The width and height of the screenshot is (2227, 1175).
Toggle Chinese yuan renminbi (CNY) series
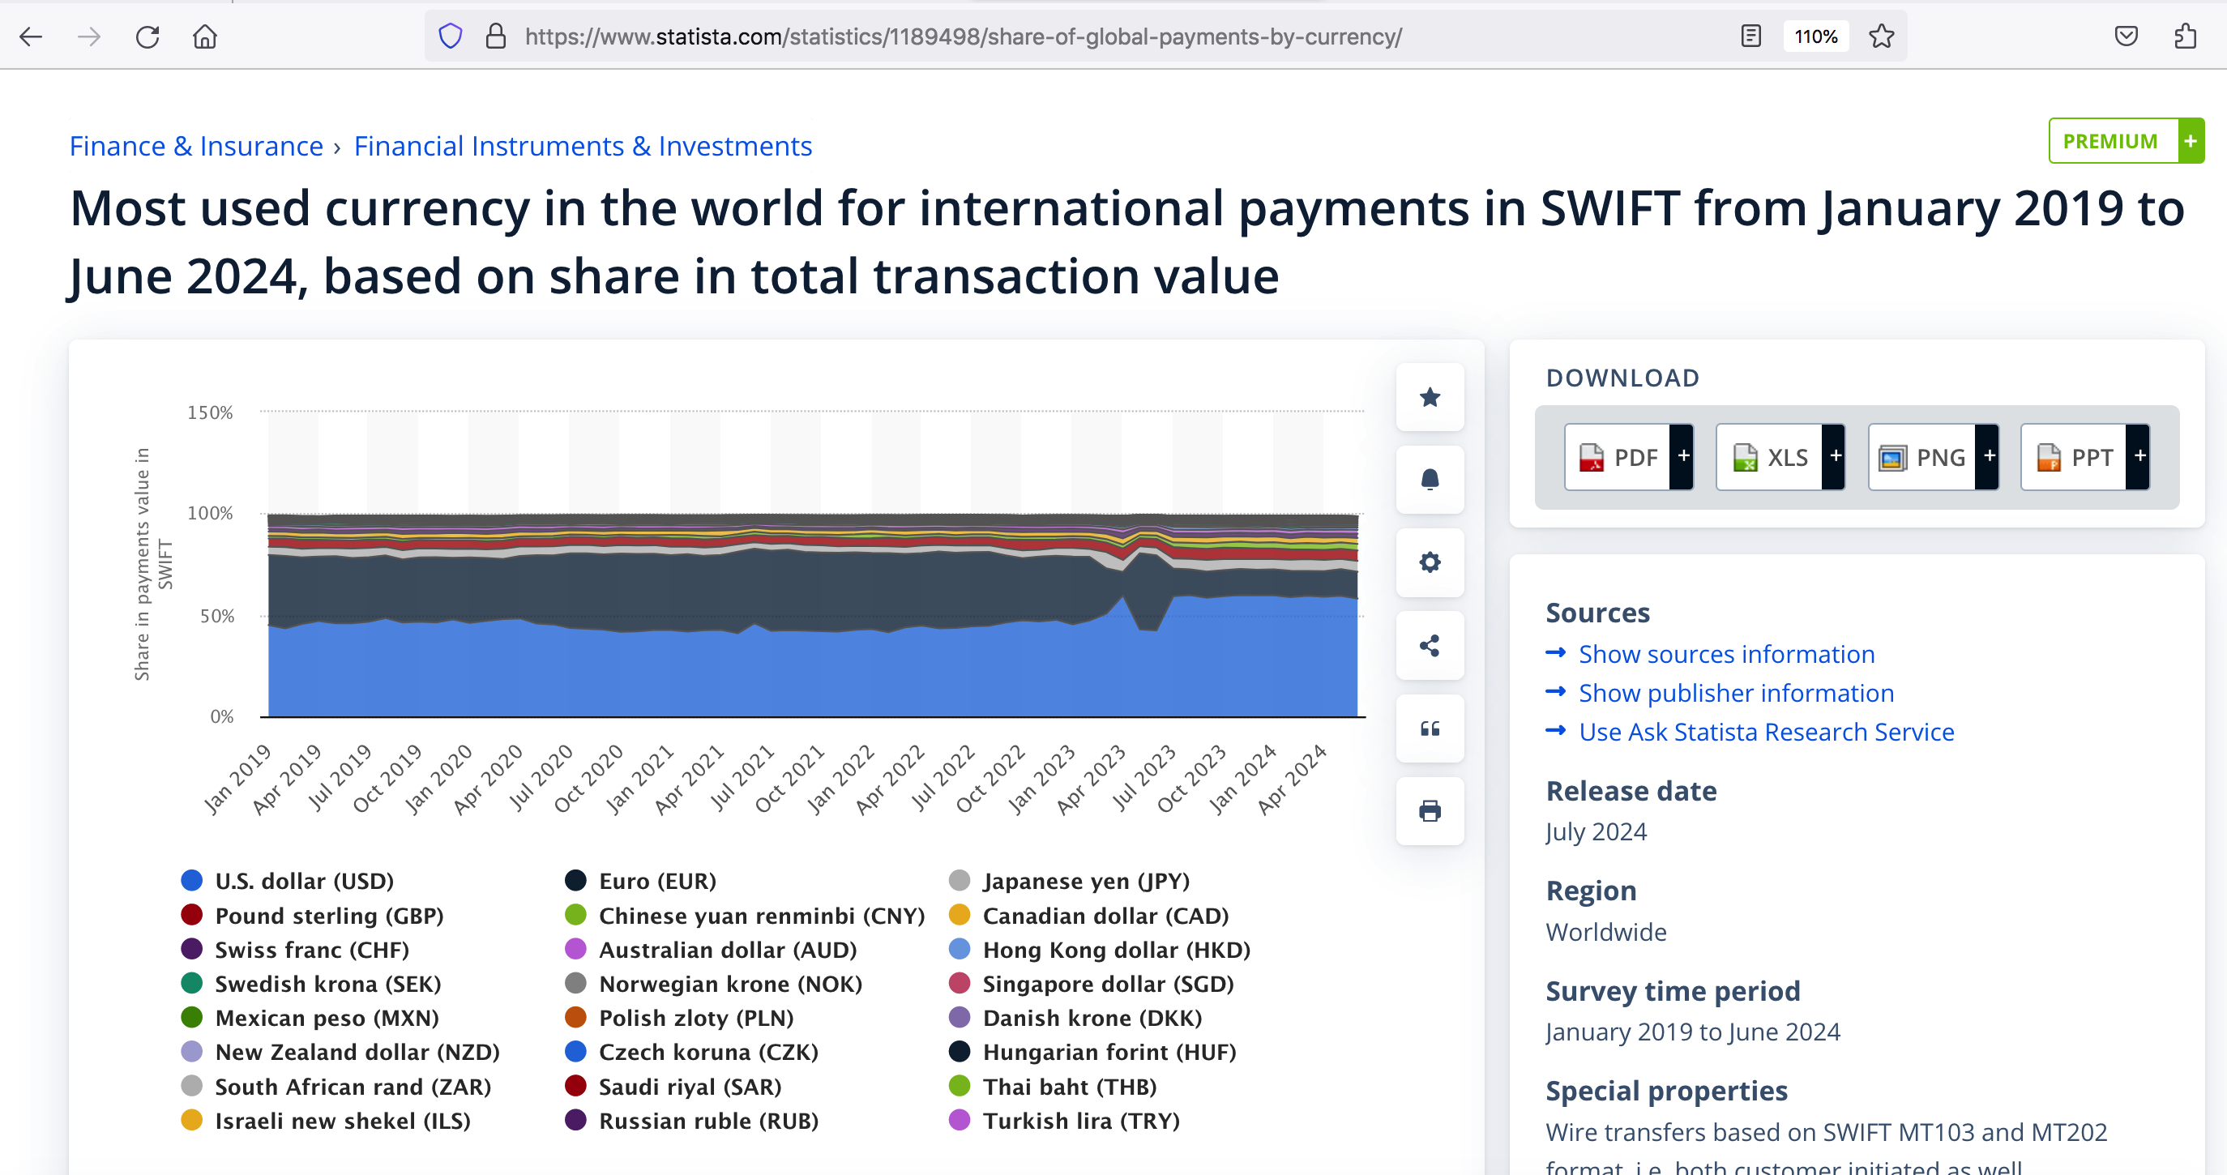click(746, 916)
